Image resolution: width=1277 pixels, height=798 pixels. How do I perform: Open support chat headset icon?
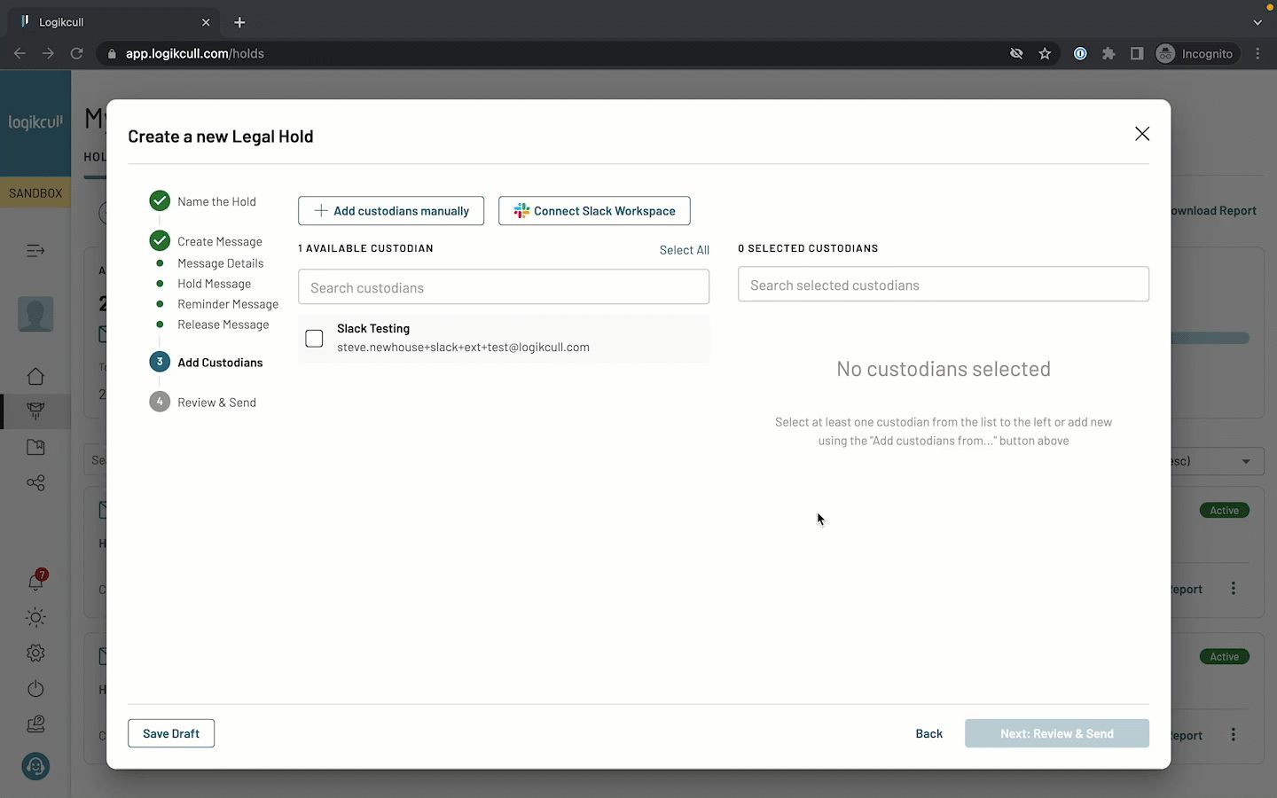point(35,766)
